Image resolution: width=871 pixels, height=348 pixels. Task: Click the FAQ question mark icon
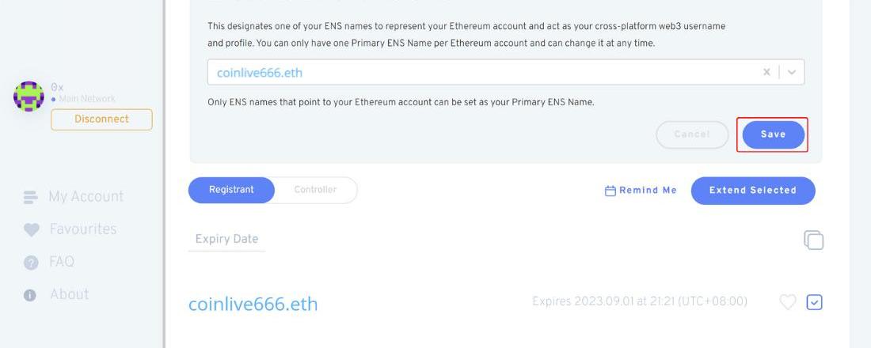(x=31, y=263)
